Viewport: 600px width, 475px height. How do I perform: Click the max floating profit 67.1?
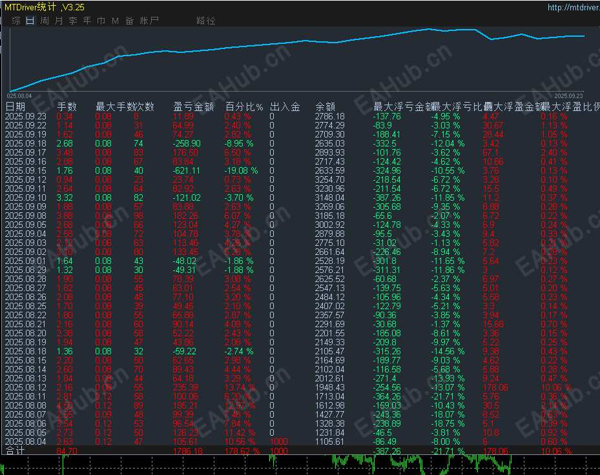pyautogui.click(x=491, y=152)
